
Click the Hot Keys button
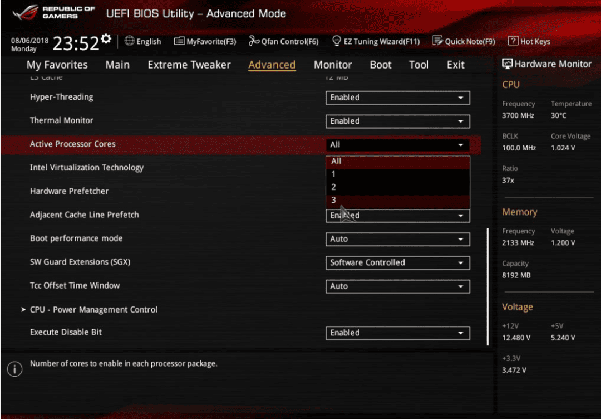[x=529, y=41]
